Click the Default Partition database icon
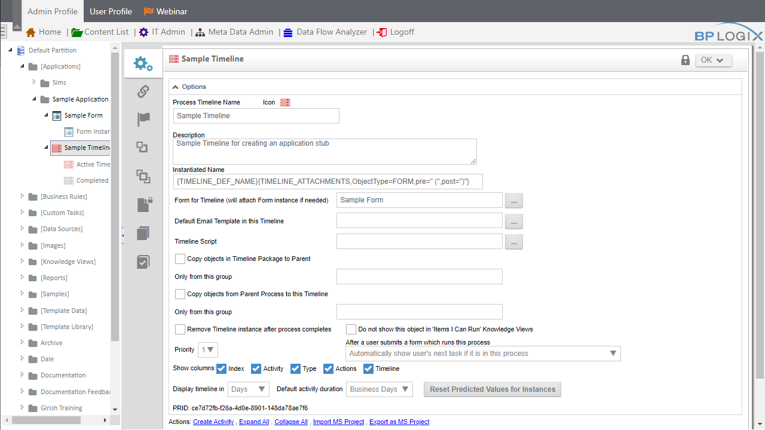The image size is (765, 430). coord(21,50)
